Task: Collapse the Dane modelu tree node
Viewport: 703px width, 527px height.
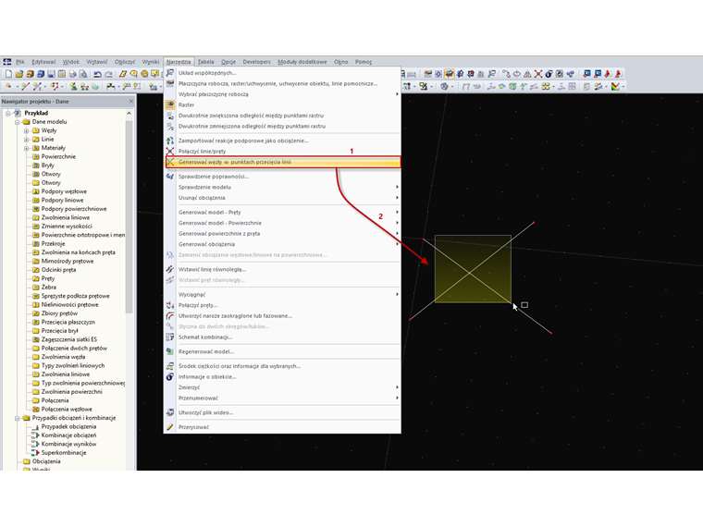Action: (x=17, y=122)
